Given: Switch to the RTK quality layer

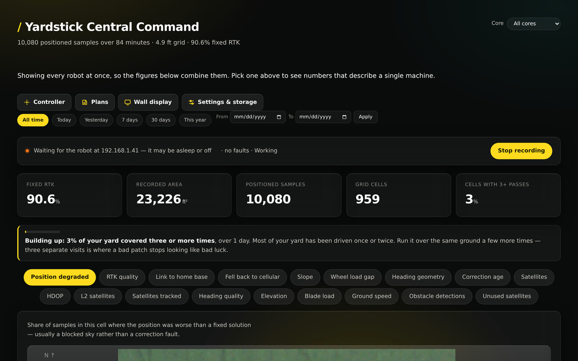Looking at the screenshot, I should (x=122, y=277).
